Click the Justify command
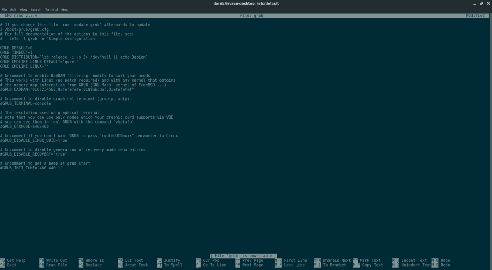Image resolution: width=492 pixels, height=270 pixels. [x=171, y=260]
